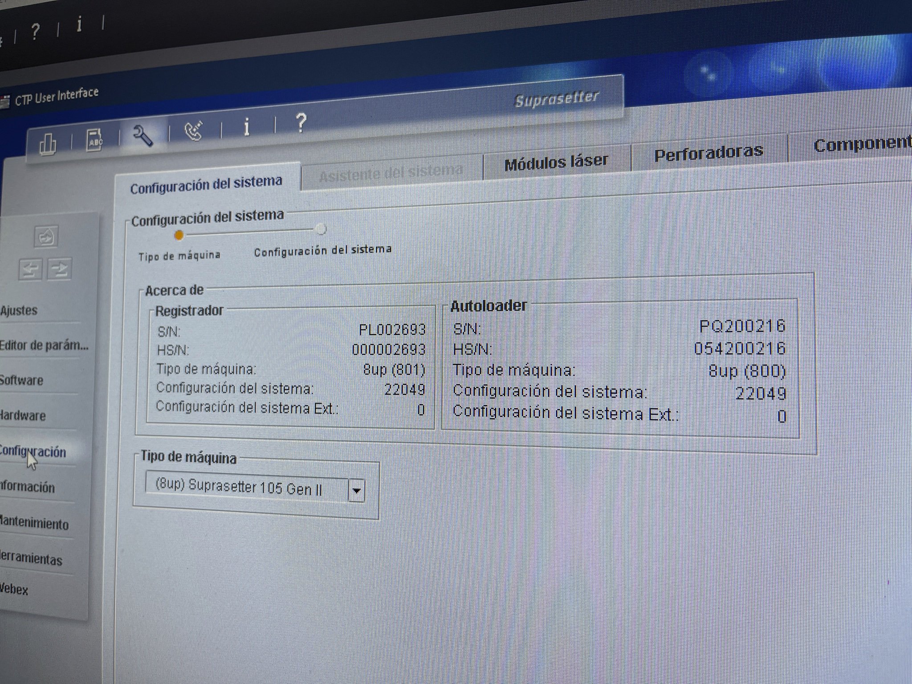Open Configuración del sistema tab
The width and height of the screenshot is (912, 684).
[206, 184]
